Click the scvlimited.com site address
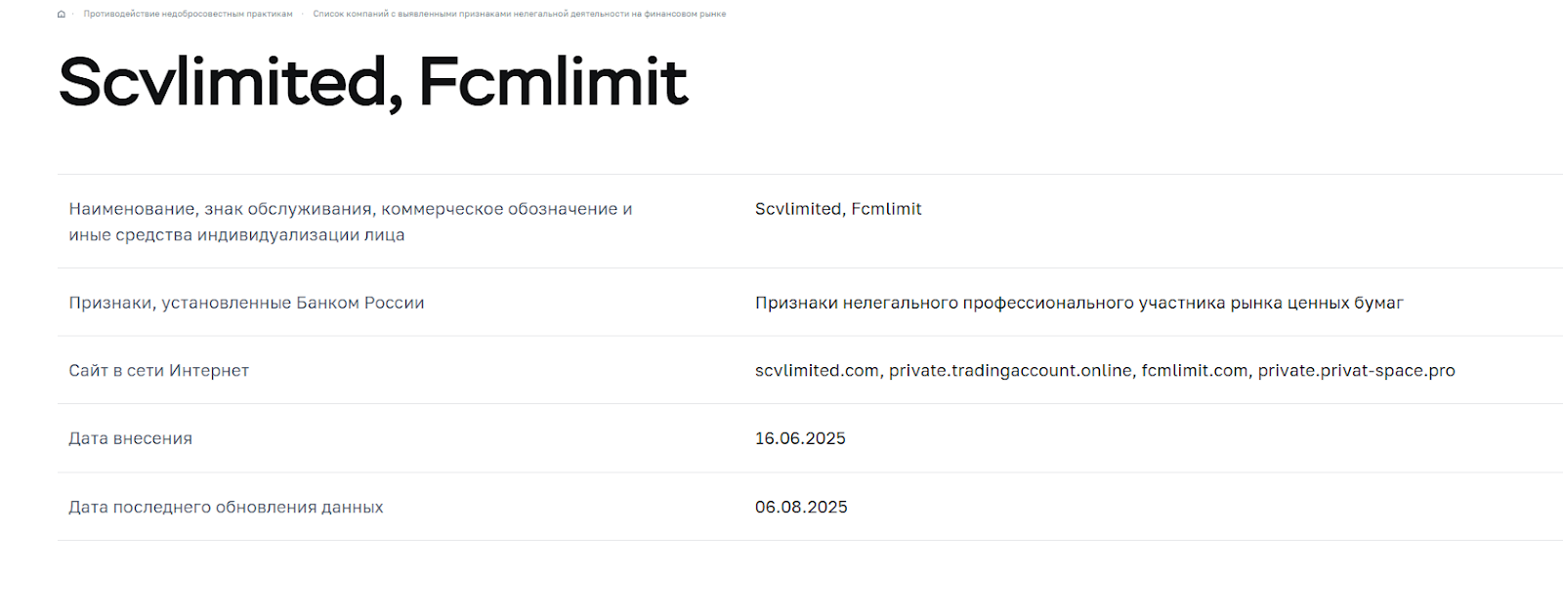 pos(817,371)
